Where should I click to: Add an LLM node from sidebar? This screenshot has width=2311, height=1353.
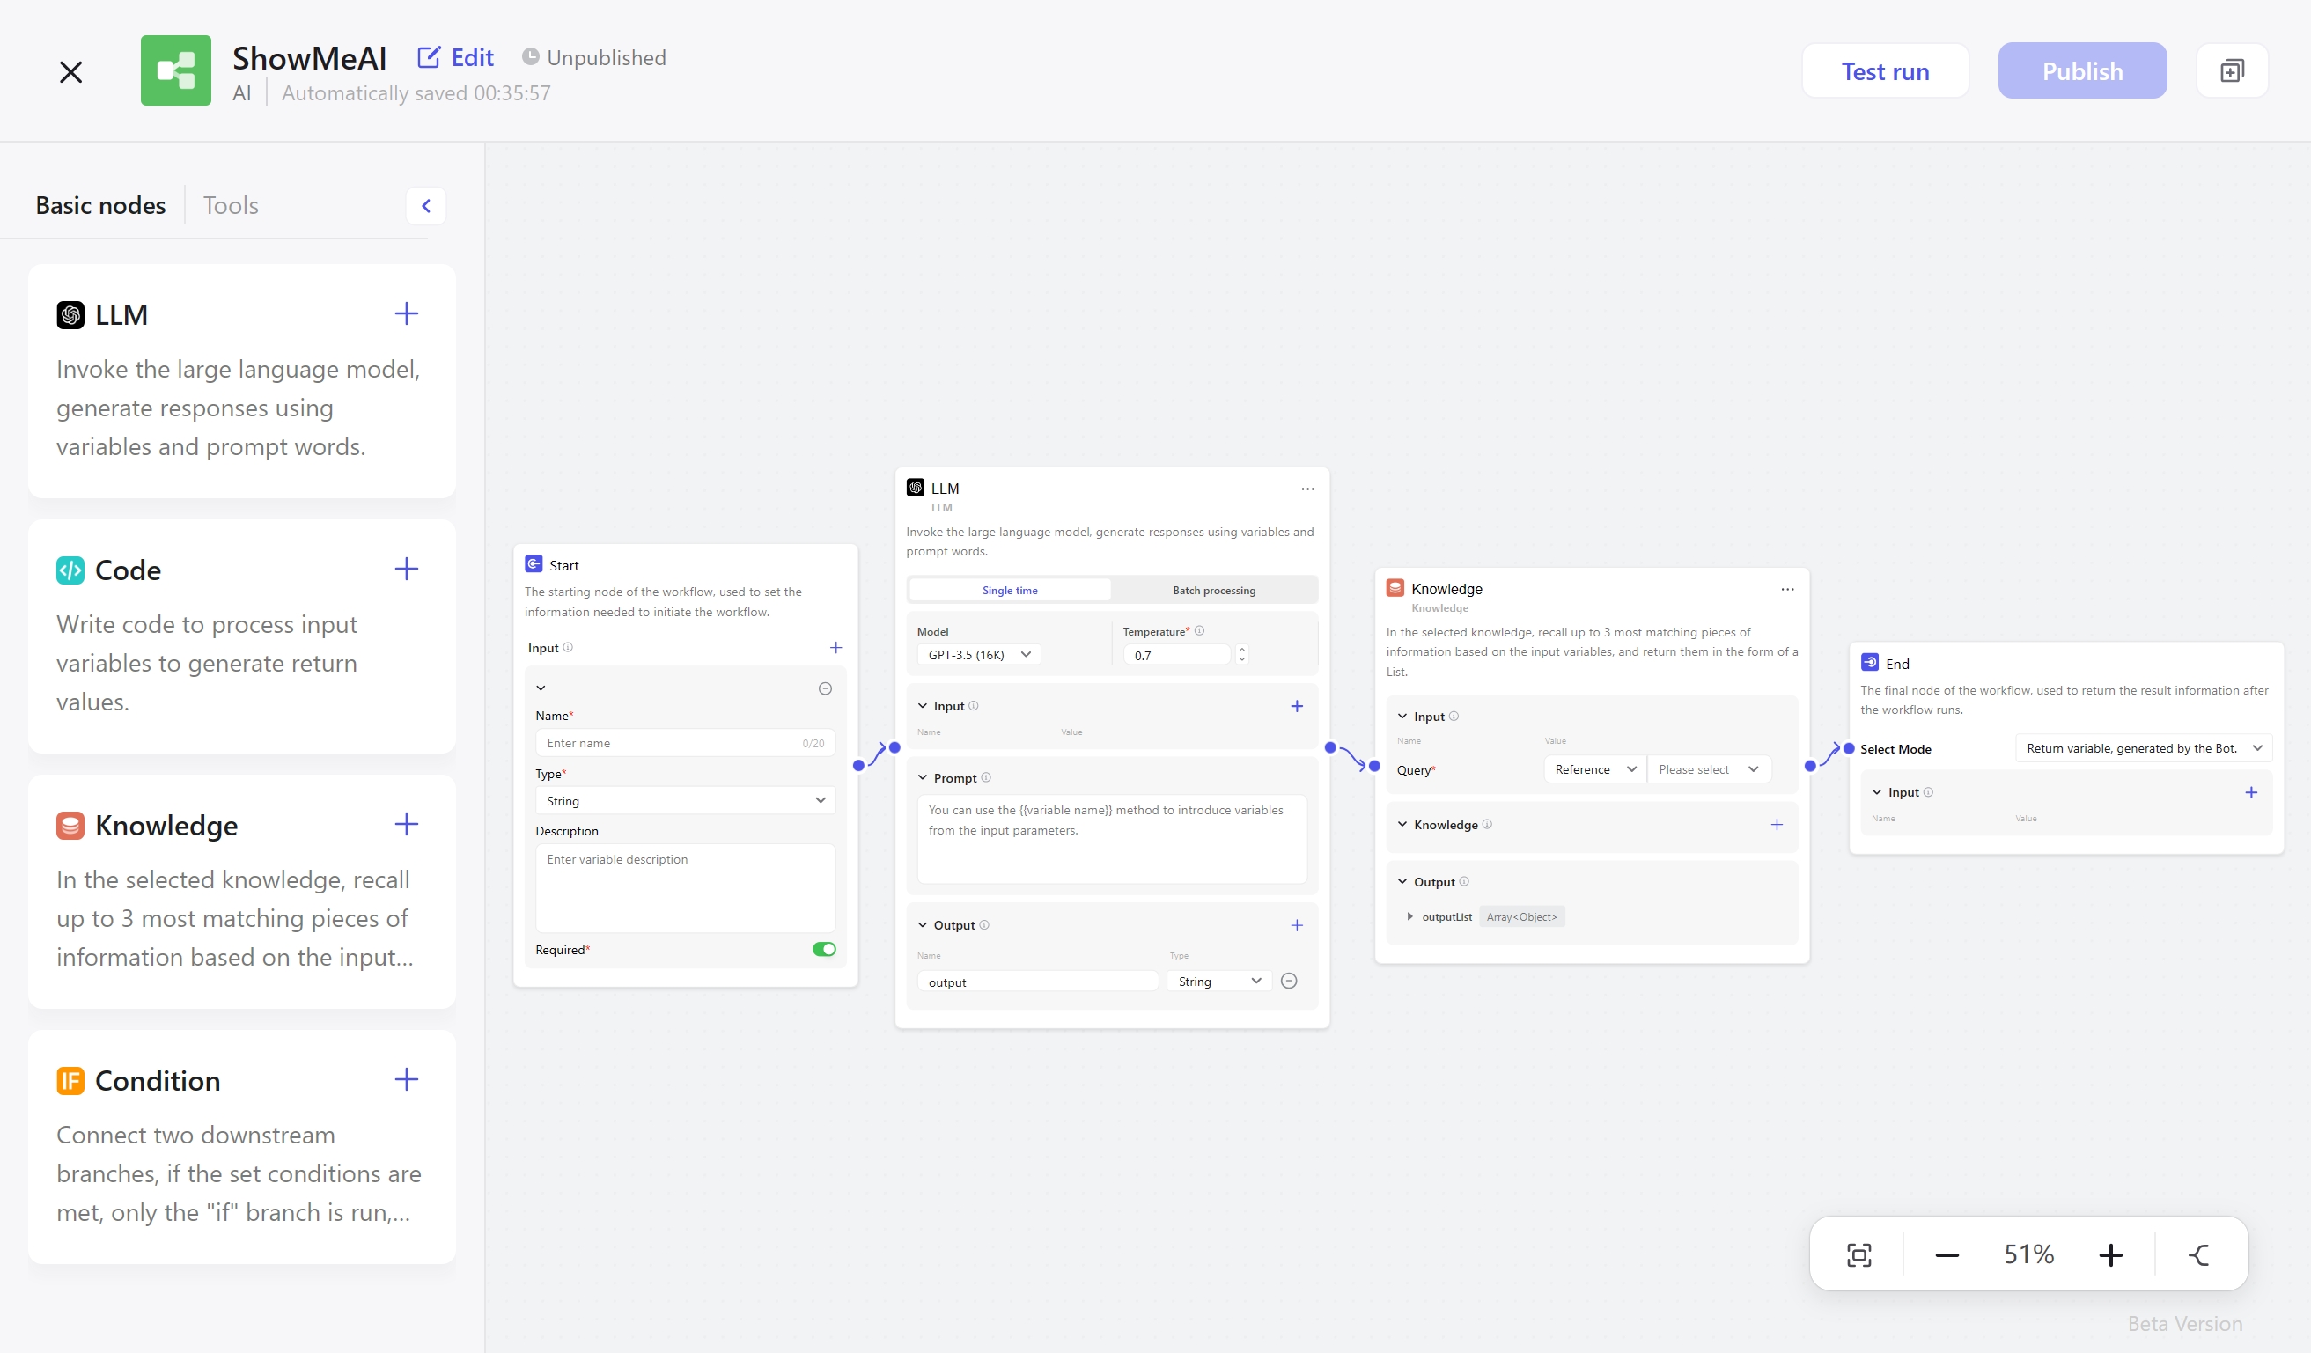coord(406,313)
